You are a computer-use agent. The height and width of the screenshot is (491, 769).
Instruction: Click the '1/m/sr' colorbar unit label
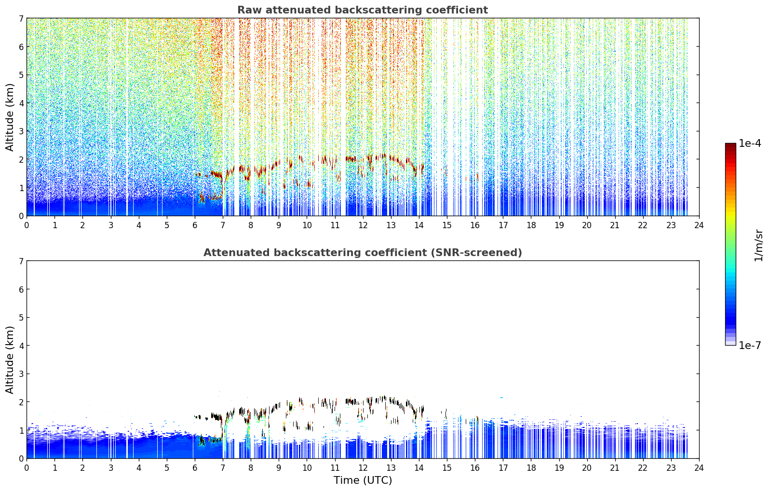[x=759, y=245]
